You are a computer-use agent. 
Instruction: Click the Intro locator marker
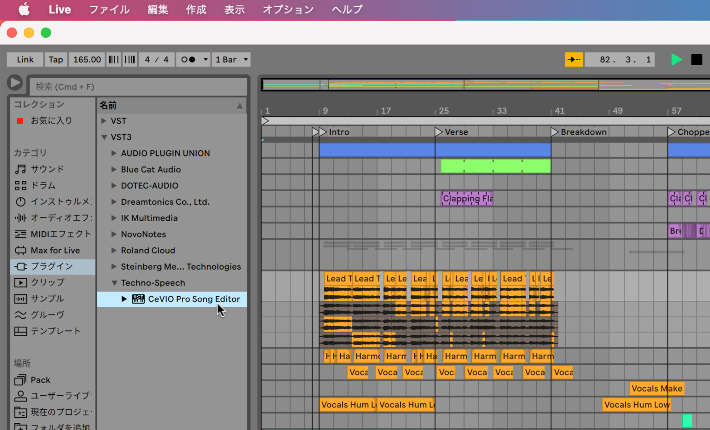pyautogui.click(x=322, y=132)
